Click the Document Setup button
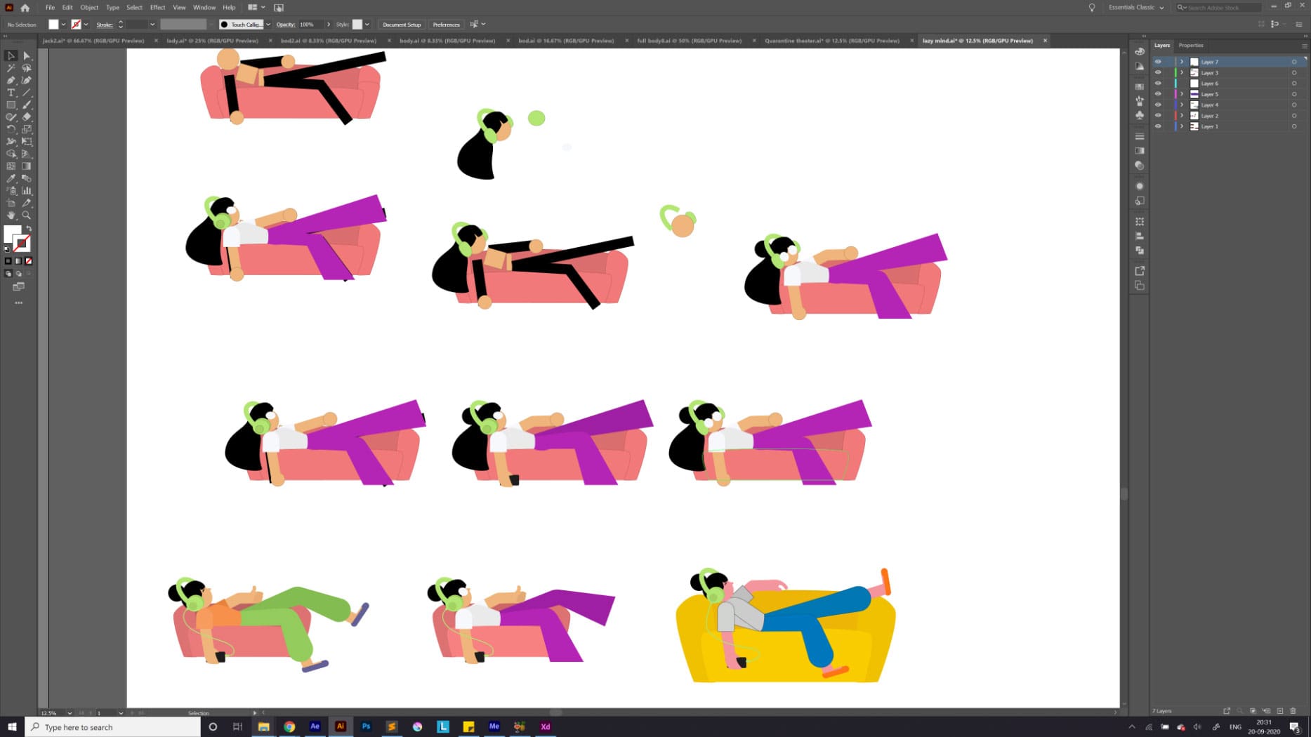Viewport: 1311px width, 737px height. pyautogui.click(x=402, y=25)
